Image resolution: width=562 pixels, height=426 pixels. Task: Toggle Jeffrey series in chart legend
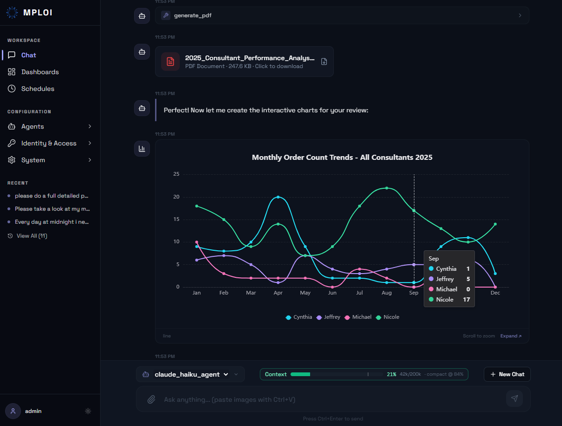[x=328, y=317]
